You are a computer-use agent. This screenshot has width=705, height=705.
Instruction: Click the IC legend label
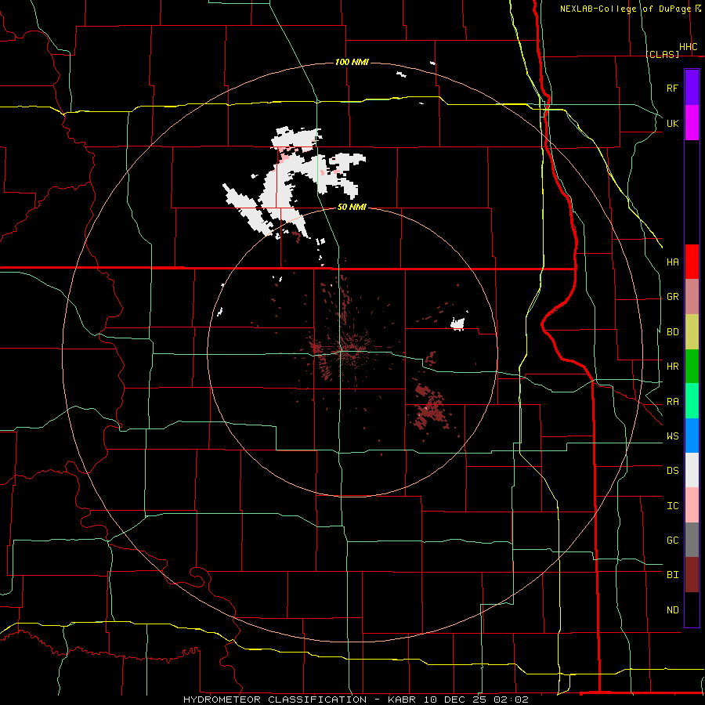tap(672, 506)
